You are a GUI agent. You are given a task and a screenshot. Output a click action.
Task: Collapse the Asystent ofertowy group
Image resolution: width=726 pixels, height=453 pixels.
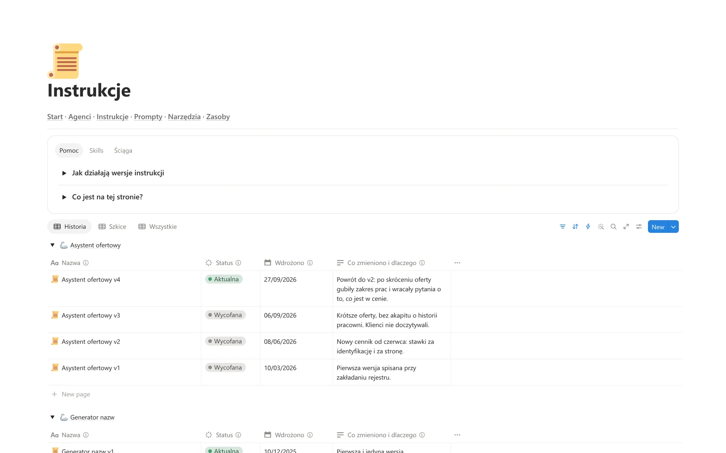53,245
